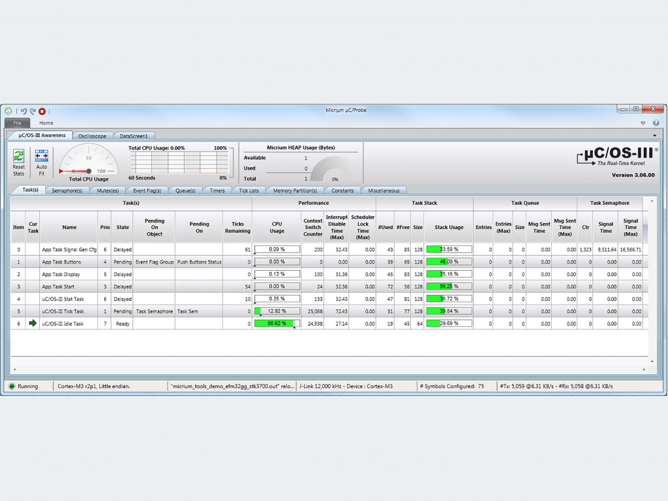Click the table scroll up arrow
The width and height of the screenshot is (668, 501).
[x=652, y=201]
